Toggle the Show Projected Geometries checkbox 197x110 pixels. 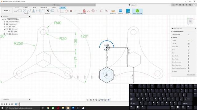tap(188, 68)
